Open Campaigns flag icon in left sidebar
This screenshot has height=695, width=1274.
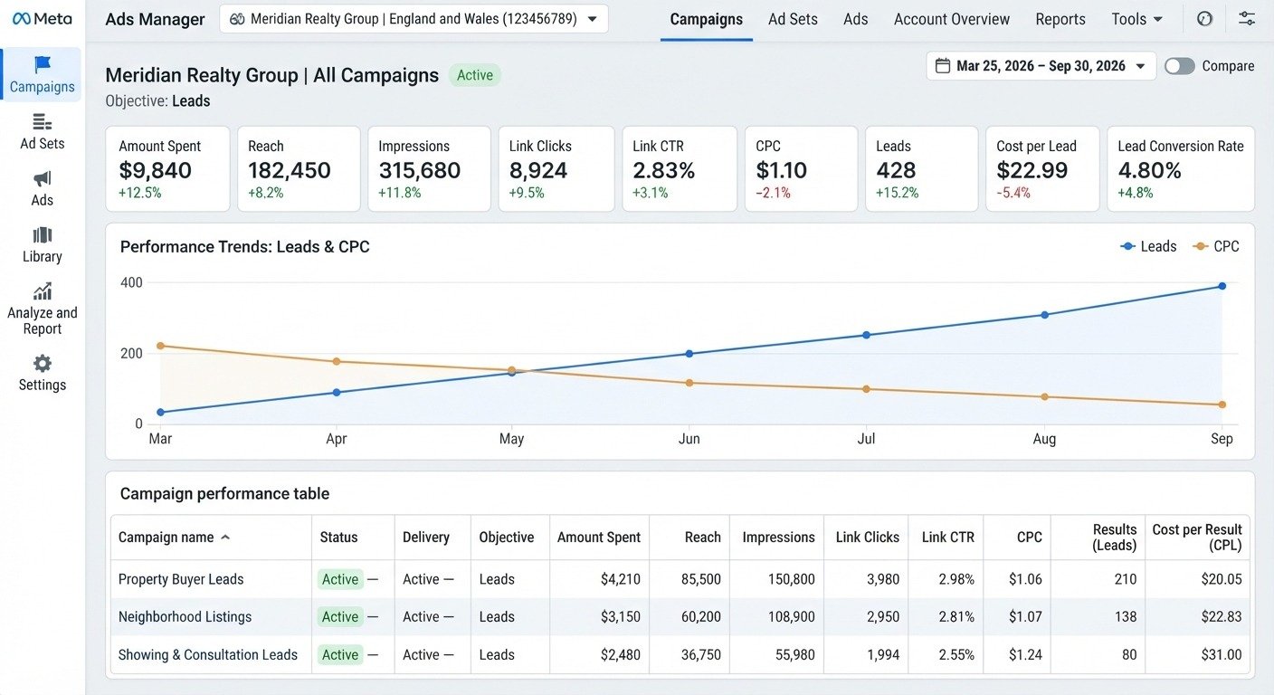pos(43,65)
